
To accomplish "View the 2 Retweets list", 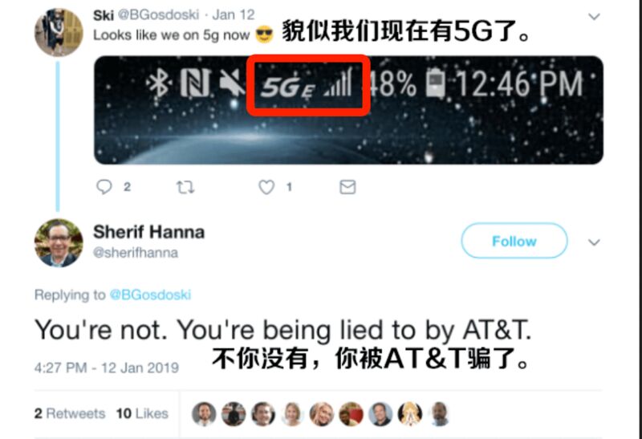I will coord(70,413).
